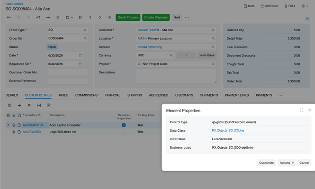Screen dimensions: 315x189
Task: Click Cancel in Element Properties
Action: 305,163
